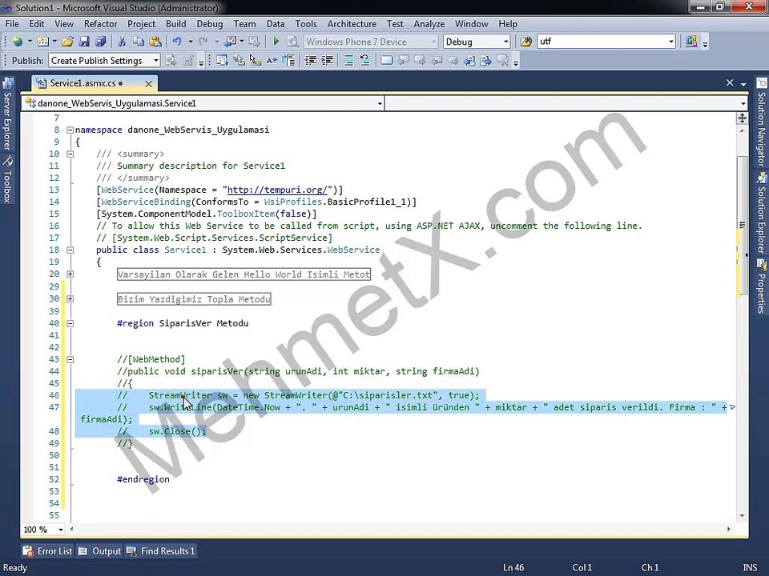This screenshot has width=769, height=576.
Task: Click the Copy icon in the toolbar
Action: tap(139, 42)
